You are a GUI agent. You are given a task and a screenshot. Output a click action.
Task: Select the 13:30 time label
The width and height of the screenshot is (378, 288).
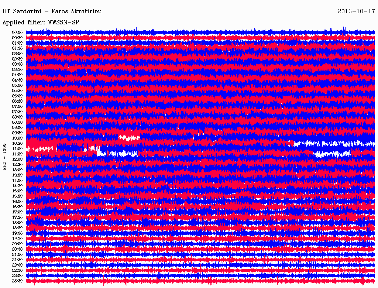tap(17, 175)
